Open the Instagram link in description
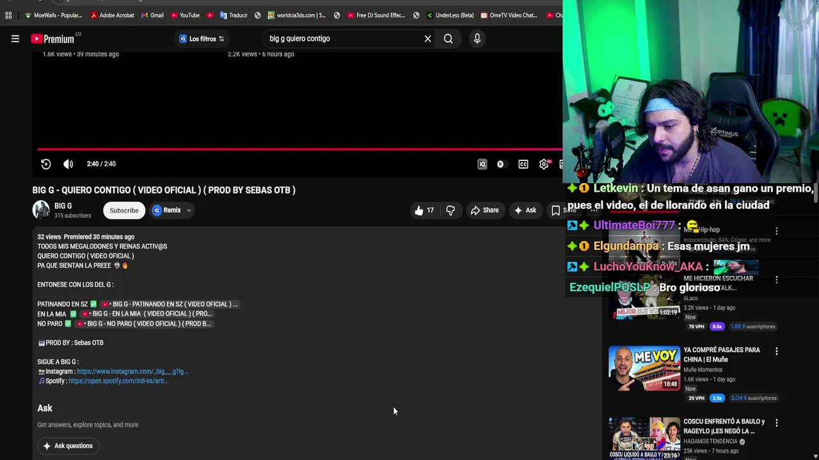Image resolution: width=819 pixels, height=460 pixels. [132, 371]
